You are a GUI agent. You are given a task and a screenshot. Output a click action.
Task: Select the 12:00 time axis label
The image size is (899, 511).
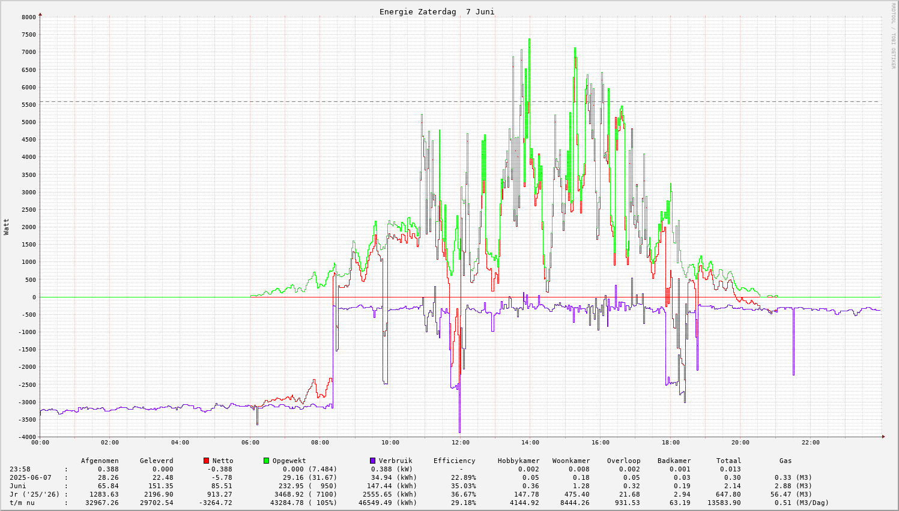461,443
